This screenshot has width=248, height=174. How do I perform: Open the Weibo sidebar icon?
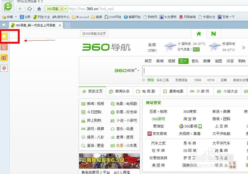tap(4, 58)
